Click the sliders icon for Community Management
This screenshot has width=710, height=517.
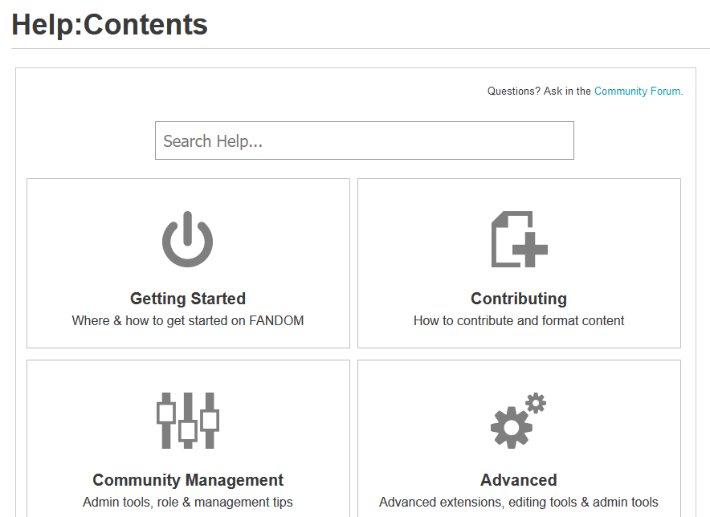pos(188,421)
